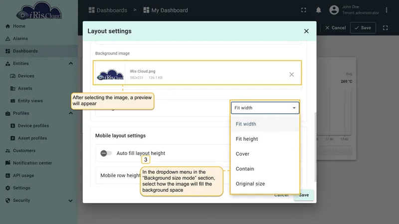Select Cover option
Screen dimensions: 399x224
265,154
